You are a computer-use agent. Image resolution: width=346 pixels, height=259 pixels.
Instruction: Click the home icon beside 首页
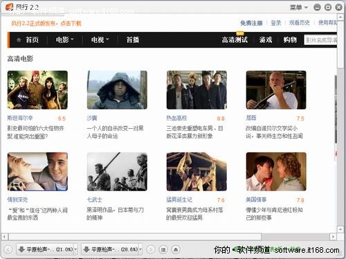(x=19, y=39)
